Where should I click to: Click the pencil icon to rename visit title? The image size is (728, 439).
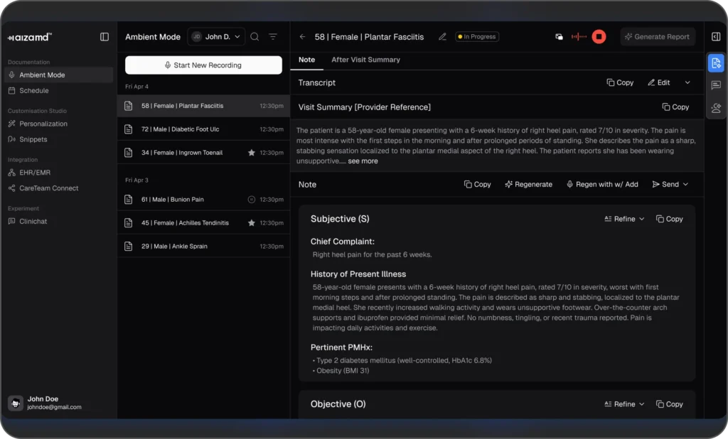pyautogui.click(x=442, y=37)
